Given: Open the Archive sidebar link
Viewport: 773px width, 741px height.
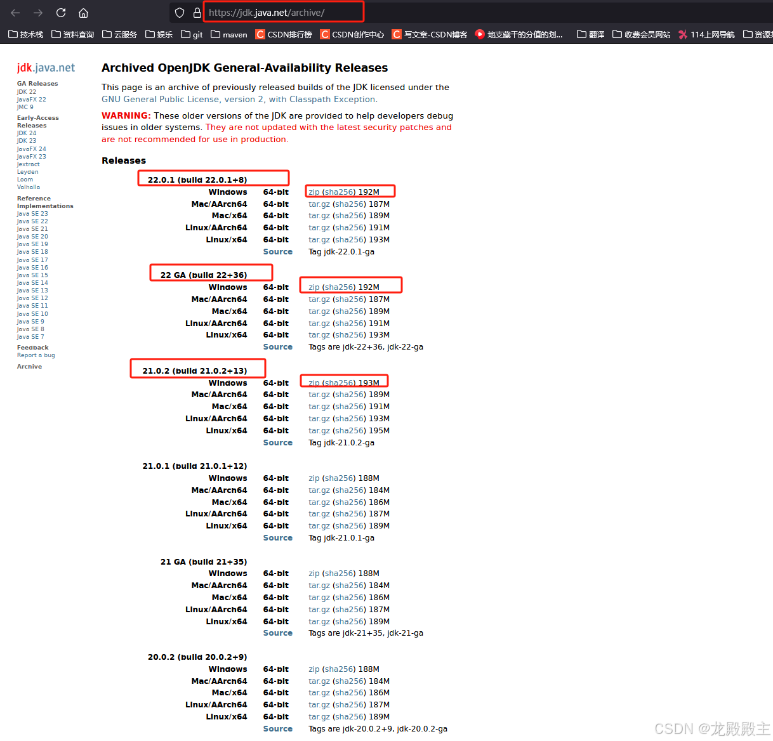Looking at the screenshot, I should click(x=30, y=367).
